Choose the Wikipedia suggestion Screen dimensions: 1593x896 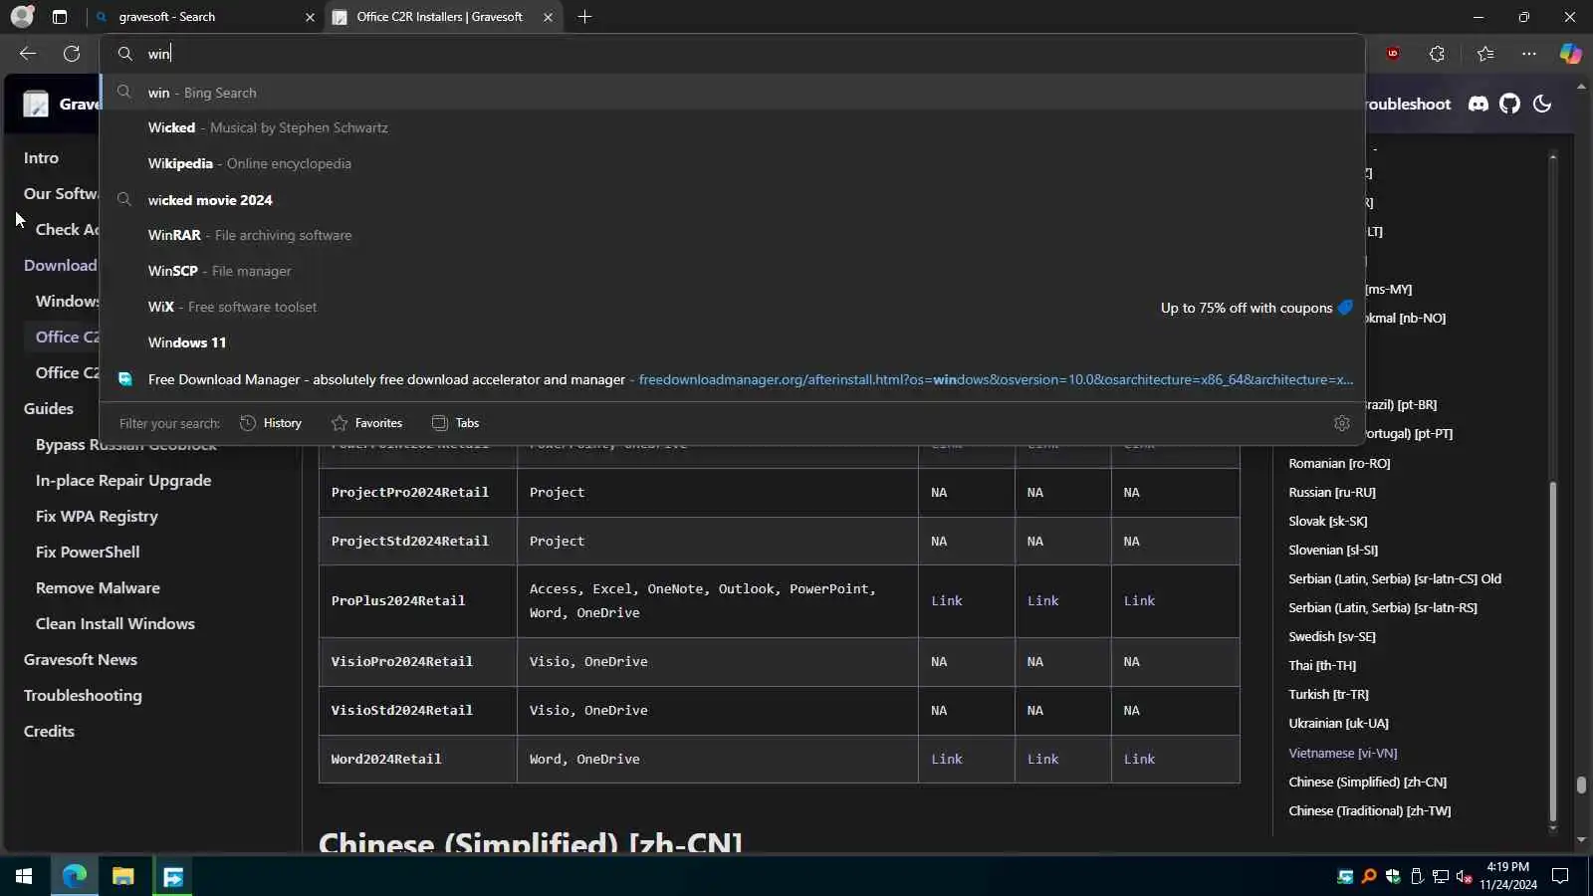(x=733, y=163)
